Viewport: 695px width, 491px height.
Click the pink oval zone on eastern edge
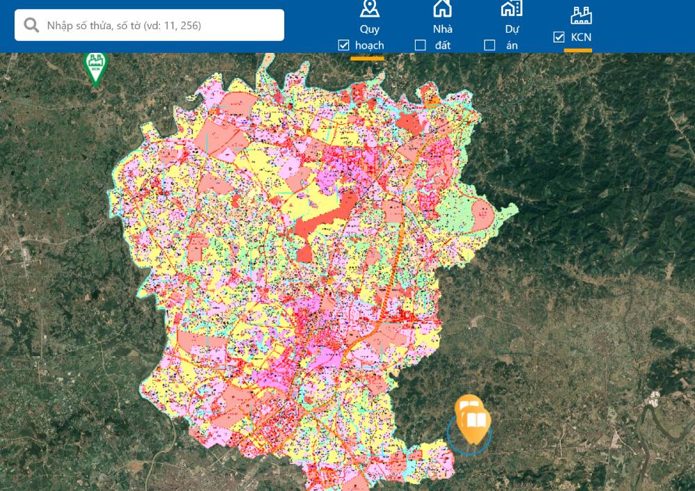tap(482, 214)
